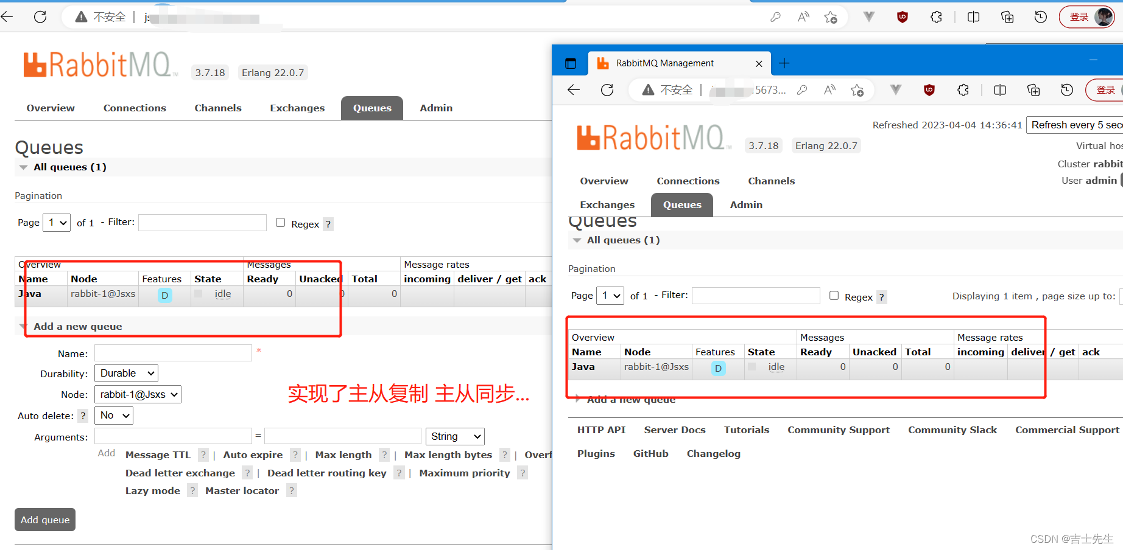
Task: Favorite the page in right browser with star
Action: click(857, 90)
